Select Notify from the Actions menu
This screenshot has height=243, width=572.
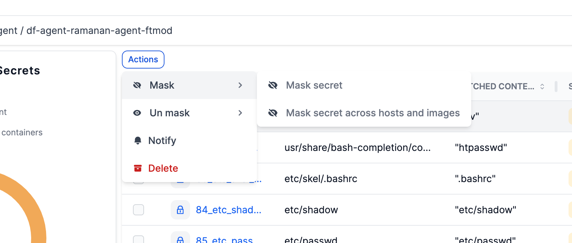point(162,140)
